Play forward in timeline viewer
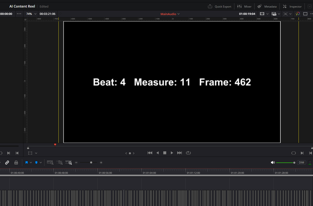Viewport: 313px width, 206px height. (x=172, y=153)
